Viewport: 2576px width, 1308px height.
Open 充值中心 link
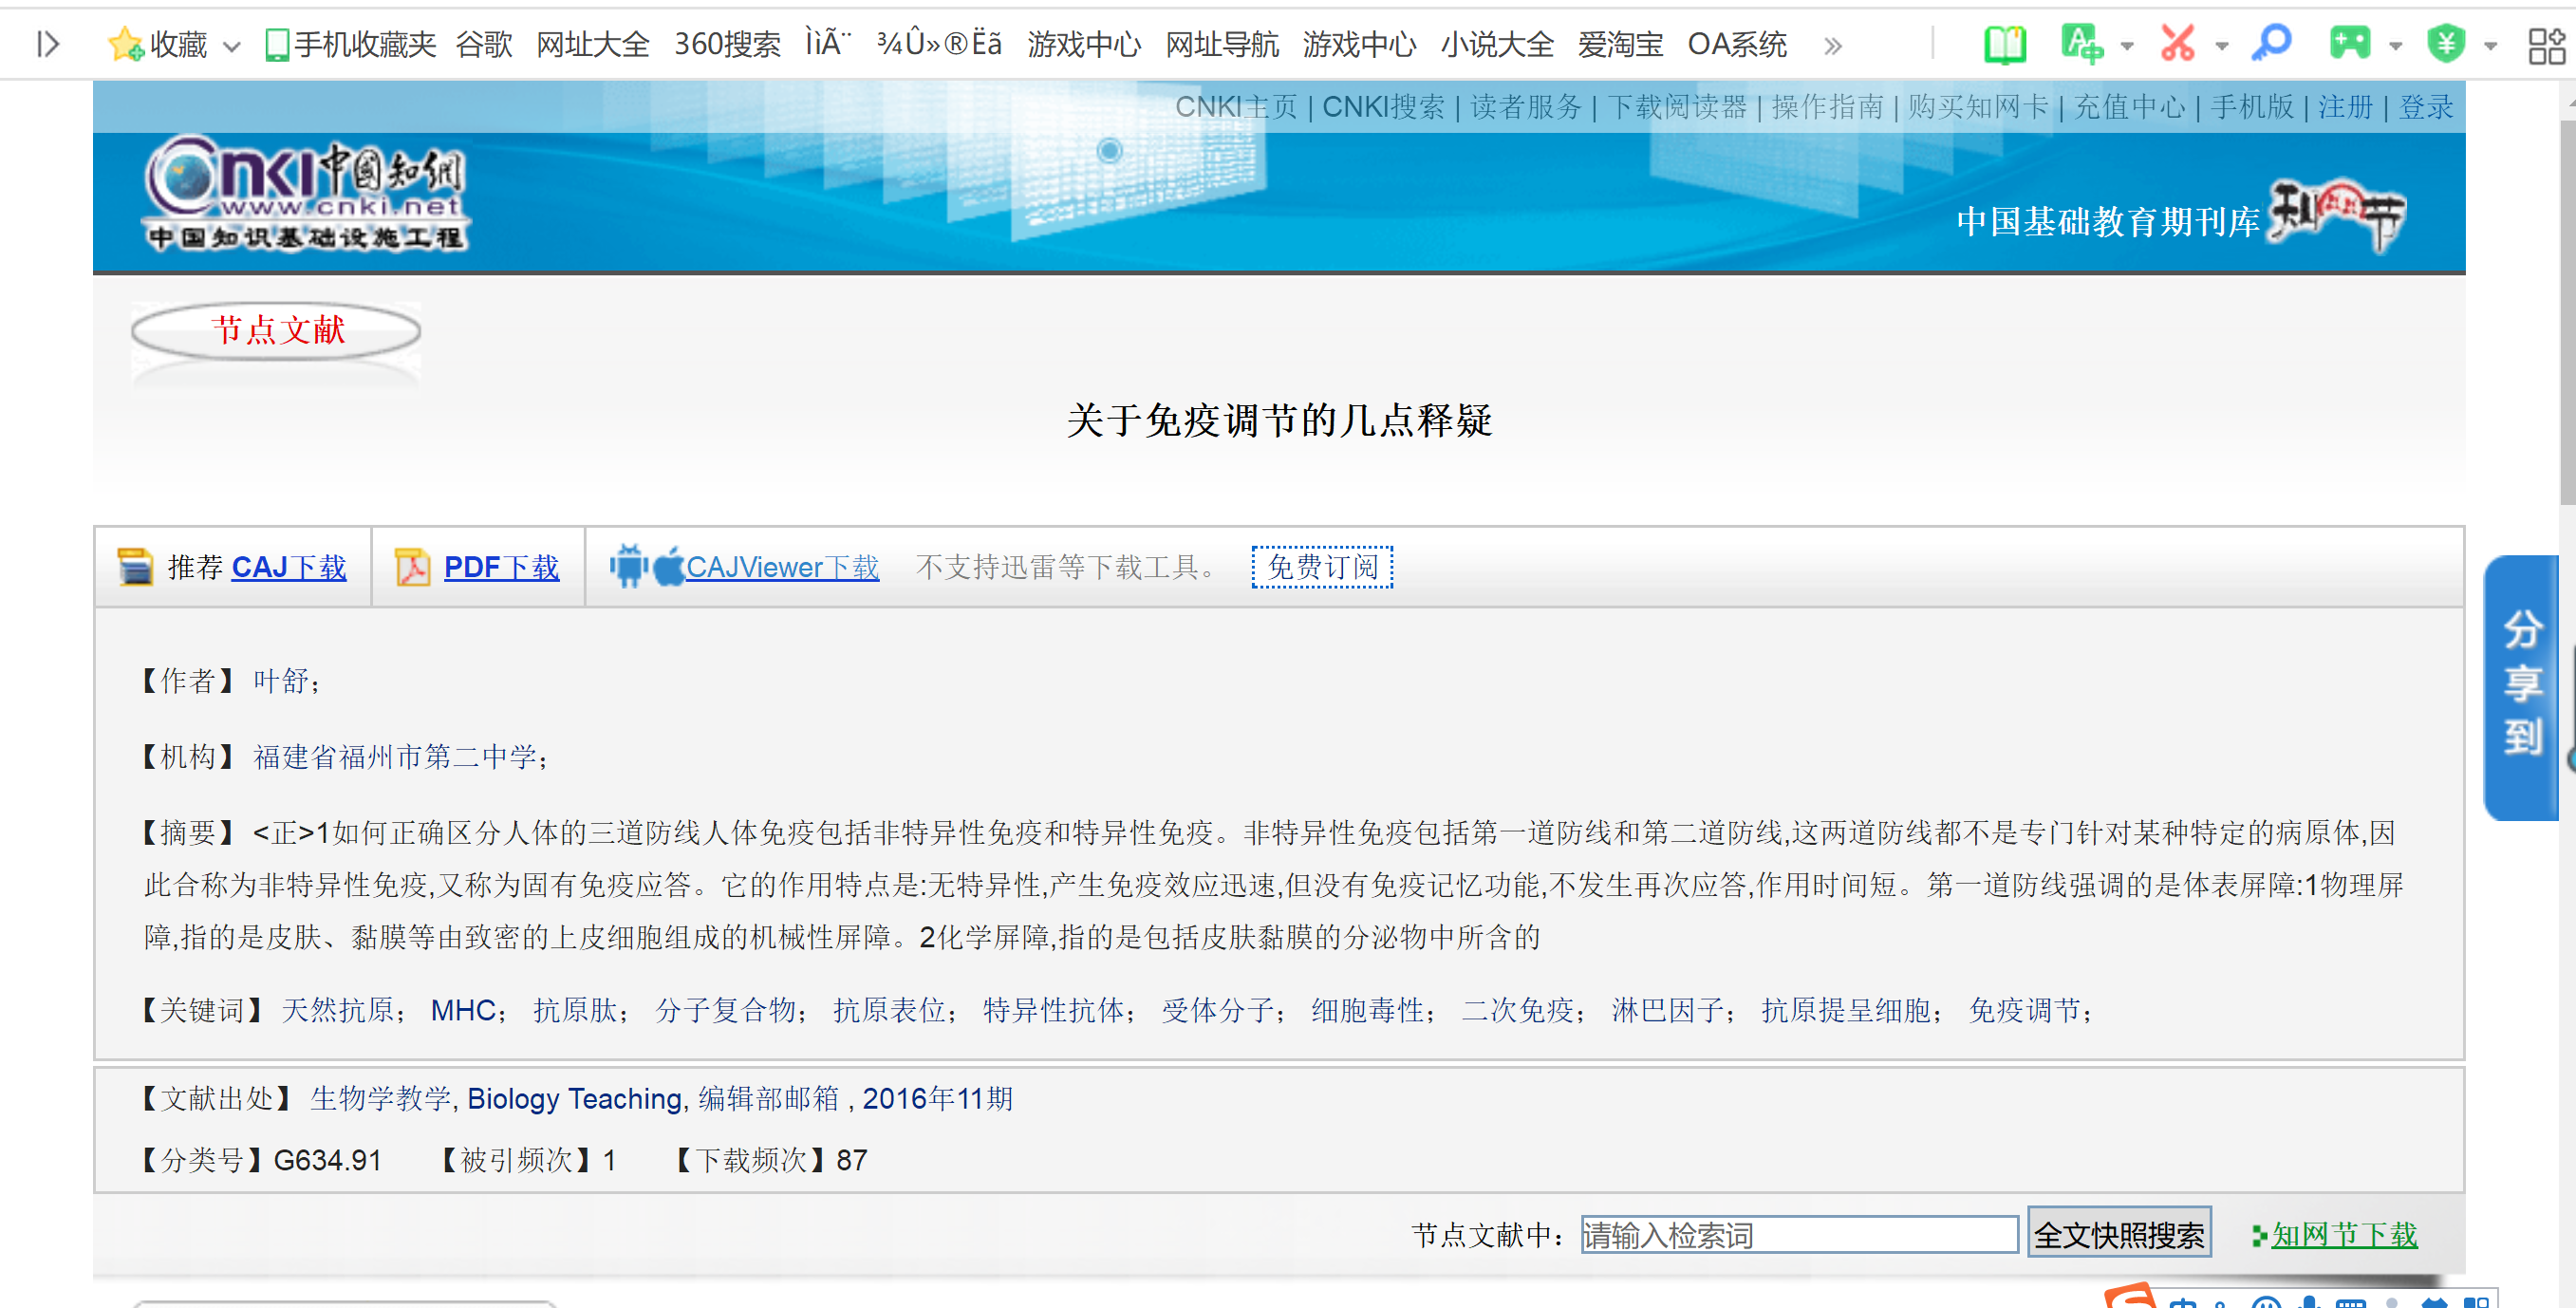click(x=2130, y=107)
